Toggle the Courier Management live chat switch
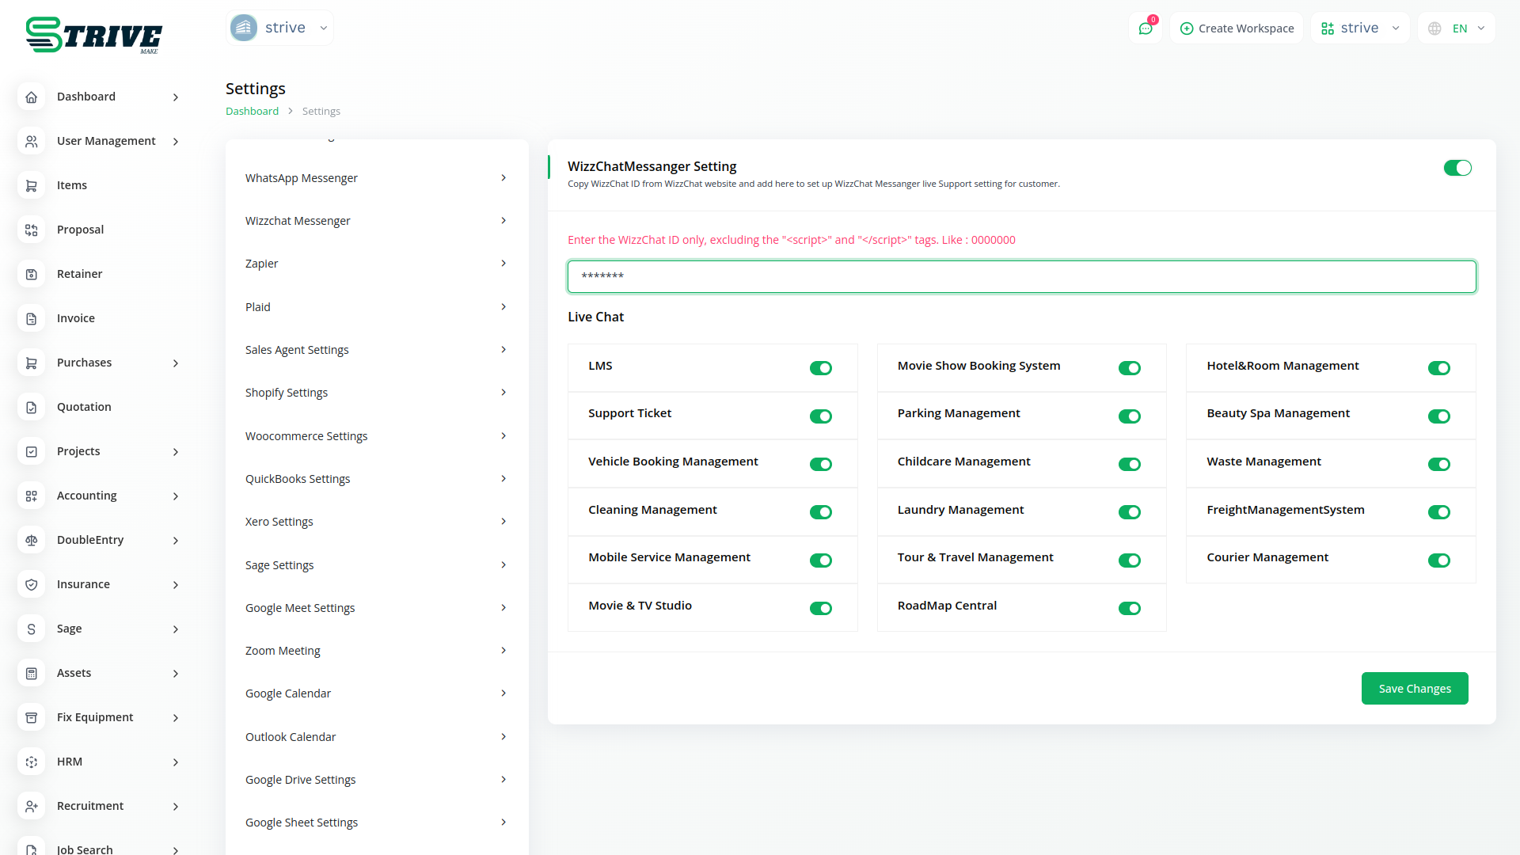The height and width of the screenshot is (855, 1520). point(1438,560)
